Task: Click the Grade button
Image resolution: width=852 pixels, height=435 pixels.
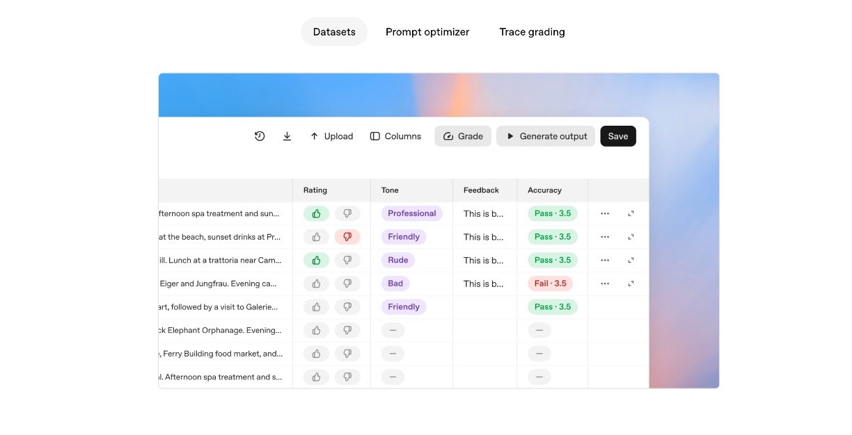Action: pyautogui.click(x=463, y=136)
